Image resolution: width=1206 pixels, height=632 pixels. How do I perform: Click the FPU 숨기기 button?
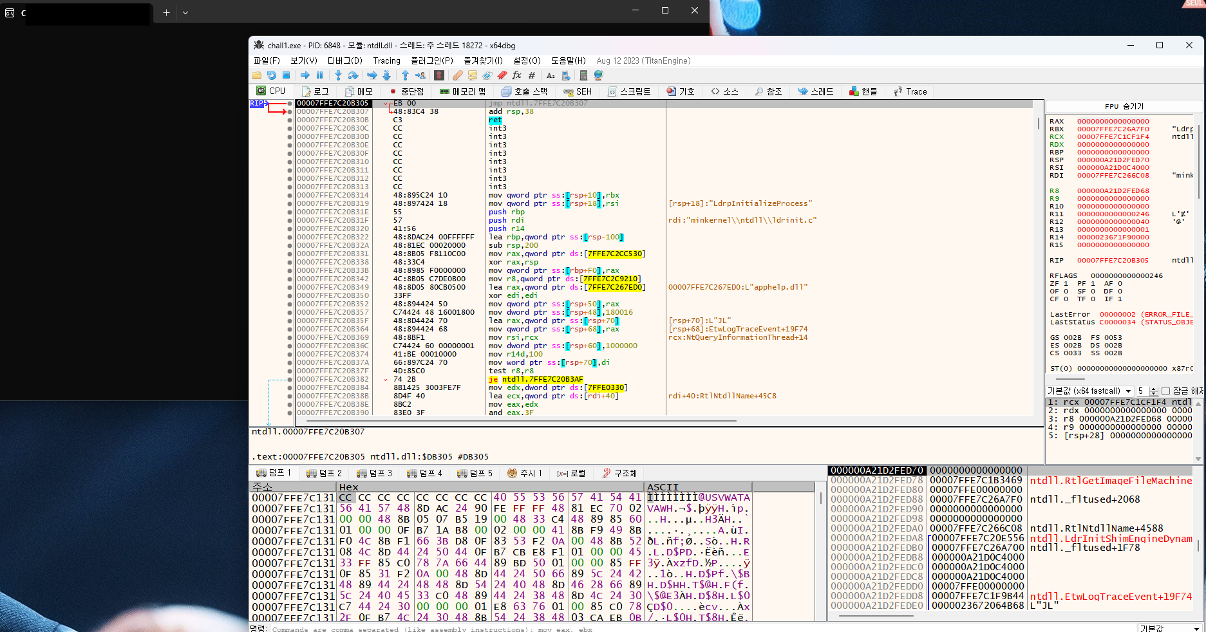pyautogui.click(x=1124, y=106)
